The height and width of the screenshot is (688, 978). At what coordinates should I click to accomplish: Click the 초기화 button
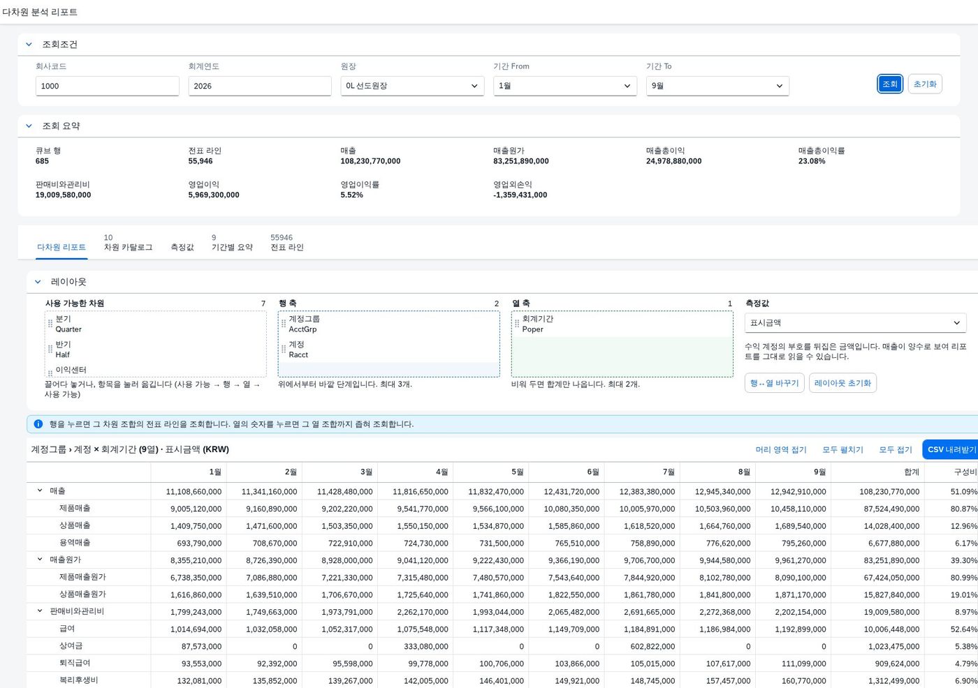coord(925,84)
